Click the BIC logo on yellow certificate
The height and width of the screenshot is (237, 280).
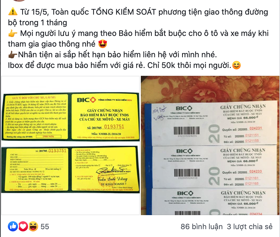(87, 100)
